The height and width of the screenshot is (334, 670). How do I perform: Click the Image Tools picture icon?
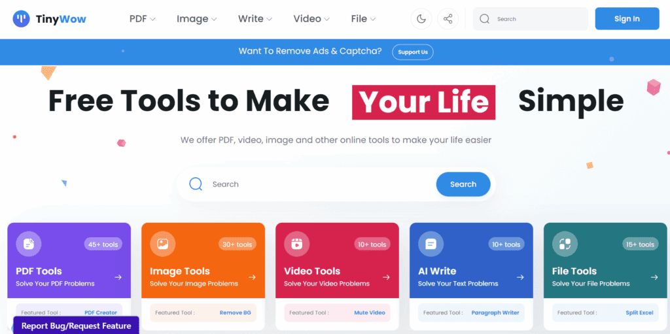click(163, 244)
